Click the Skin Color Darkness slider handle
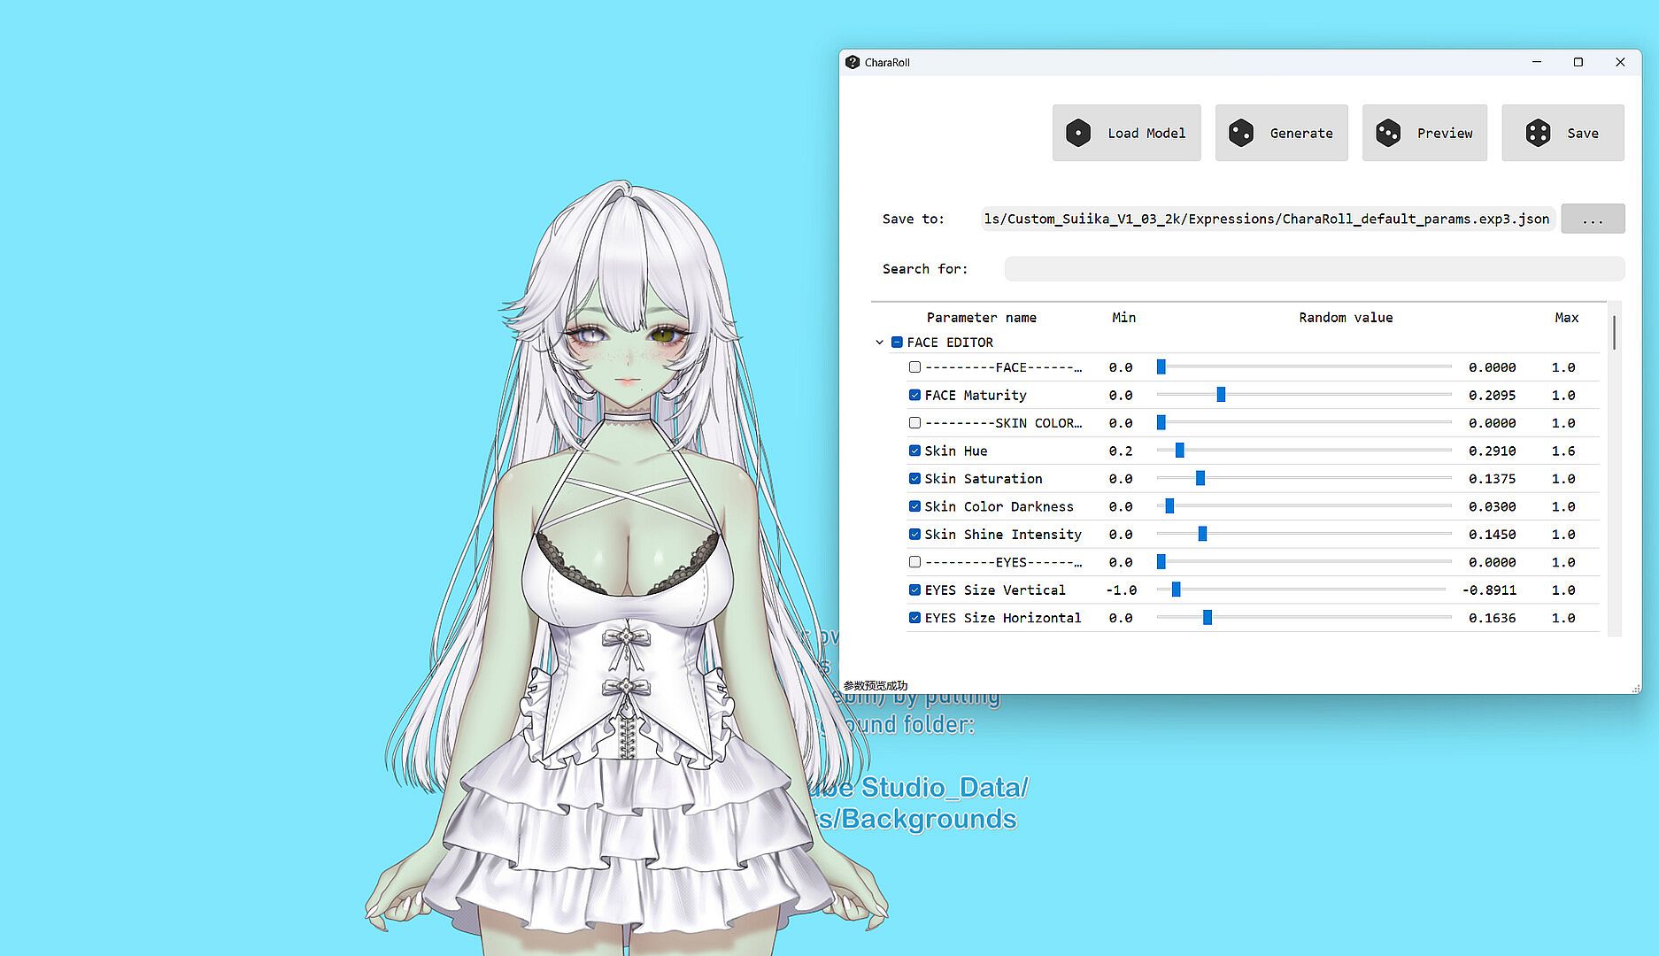1659x956 pixels. (x=1169, y=506)
